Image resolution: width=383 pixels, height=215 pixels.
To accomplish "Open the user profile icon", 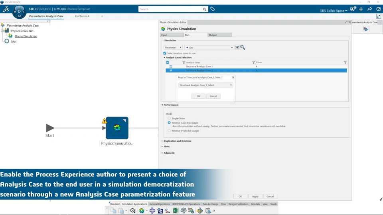I will (352, 9).
